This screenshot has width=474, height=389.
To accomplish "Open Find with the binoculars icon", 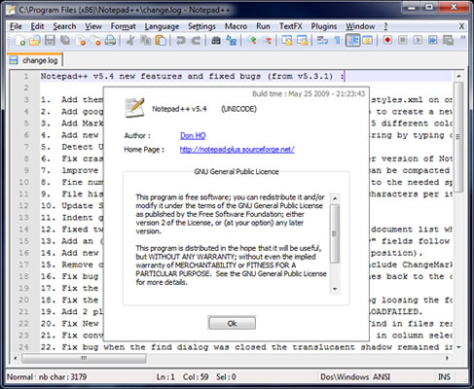I will coord(216,41).
